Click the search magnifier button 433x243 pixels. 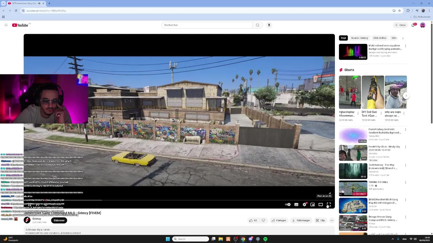coord(257,25)
